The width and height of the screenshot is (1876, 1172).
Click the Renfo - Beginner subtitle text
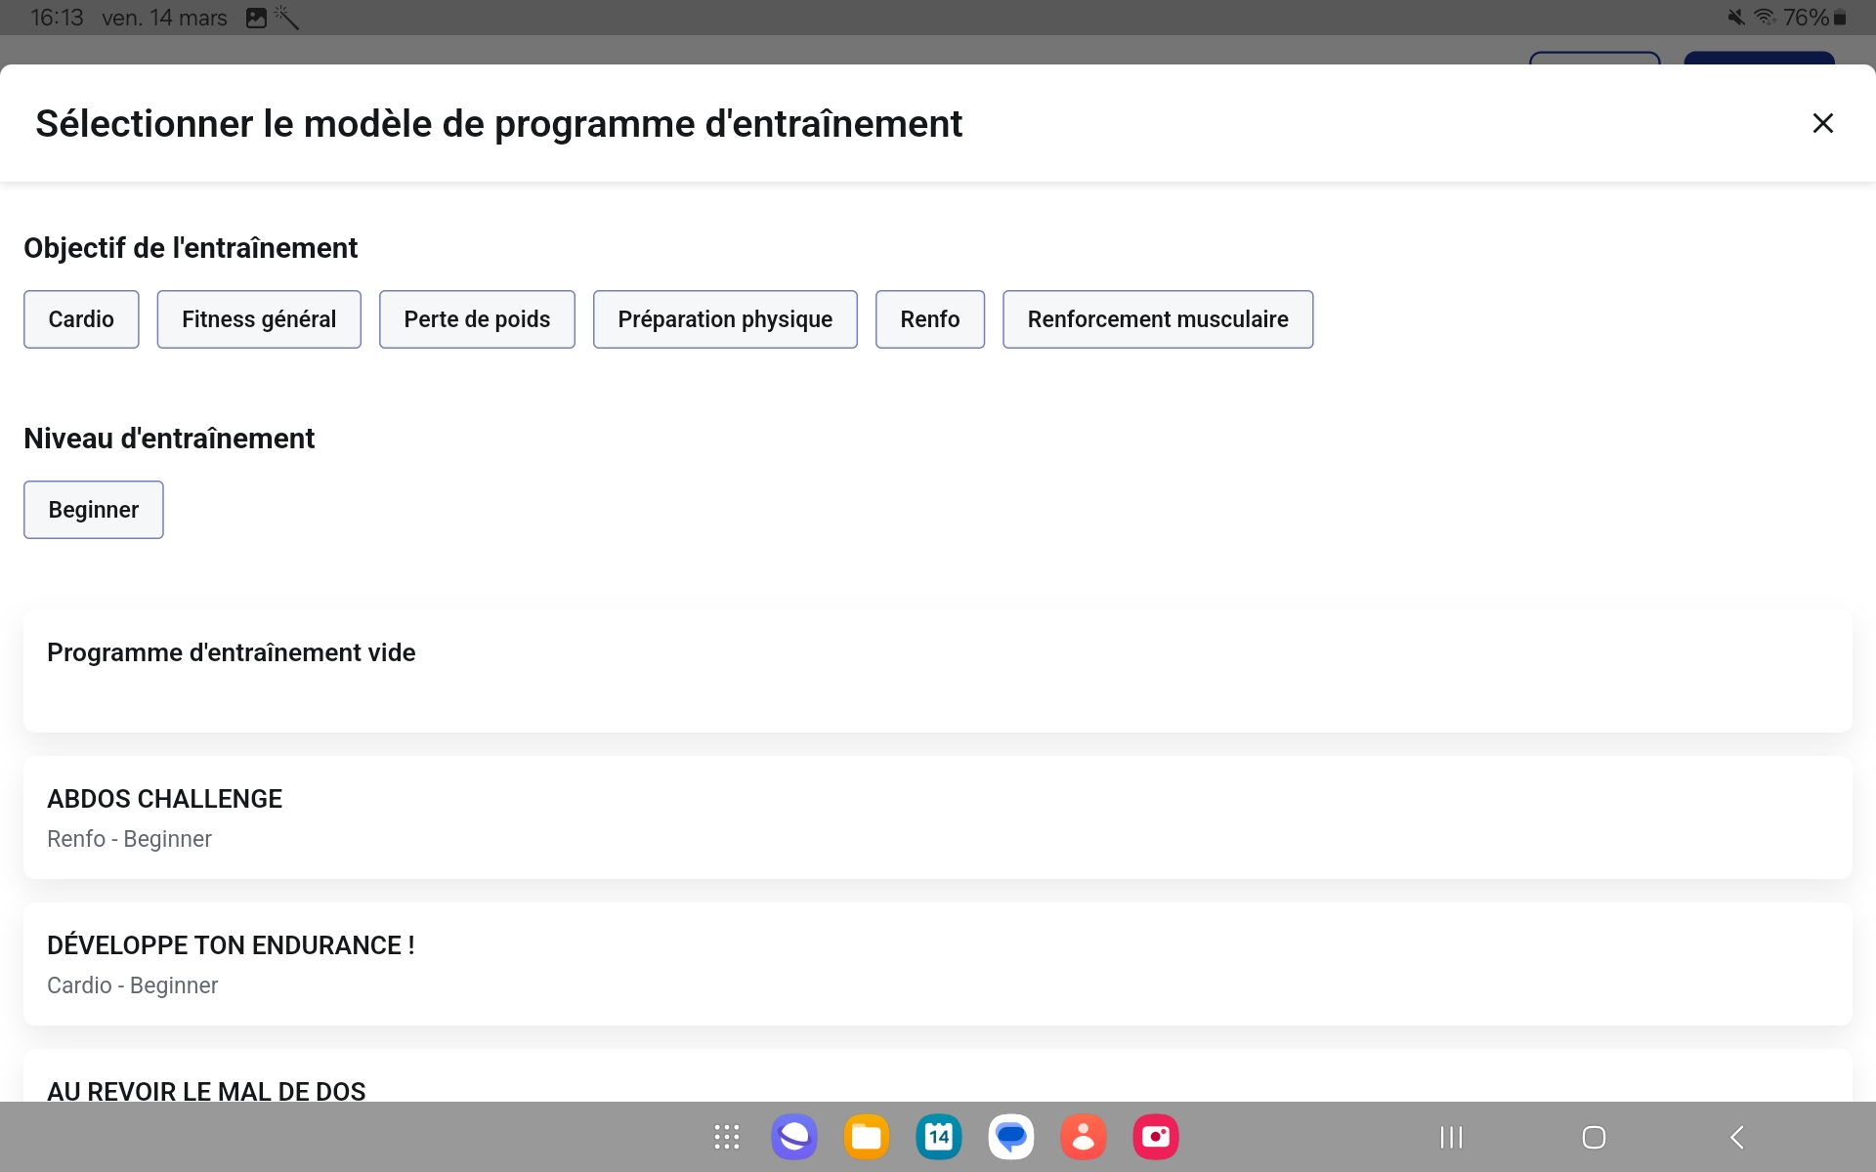coord(129,839)
